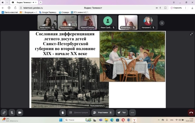
Task: Open browser hamburger menu at top
Action: coord(174,2)
